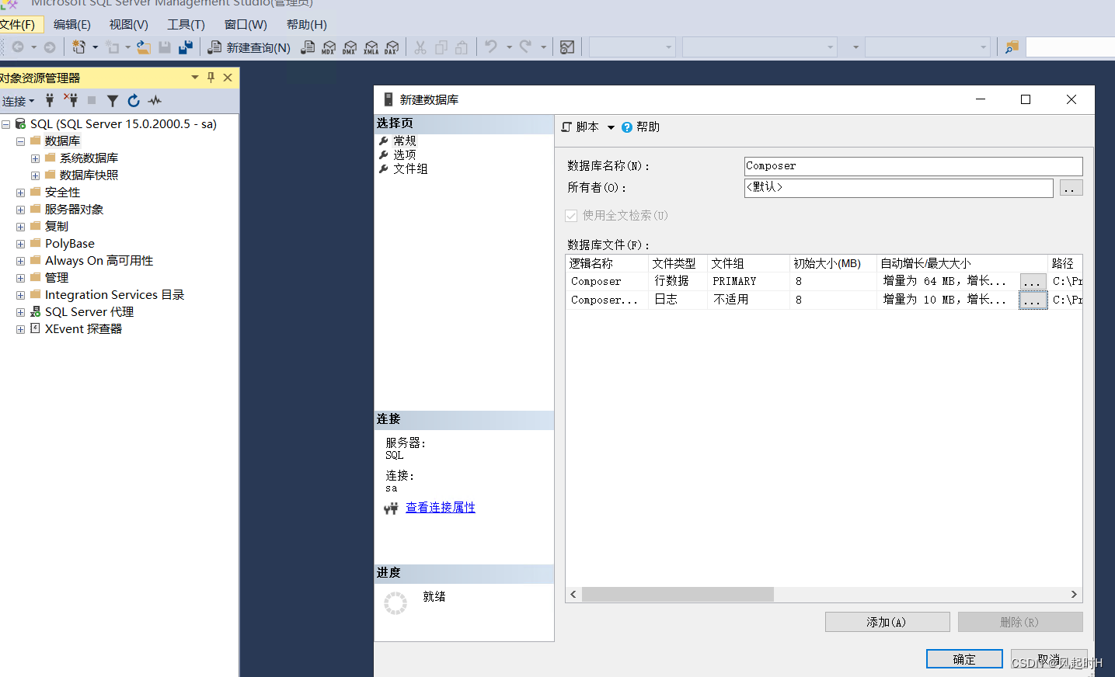This screenshot has width=1115, height=677.
Task: Refresh the Object Explorer tree
Action: pos(133,101)
